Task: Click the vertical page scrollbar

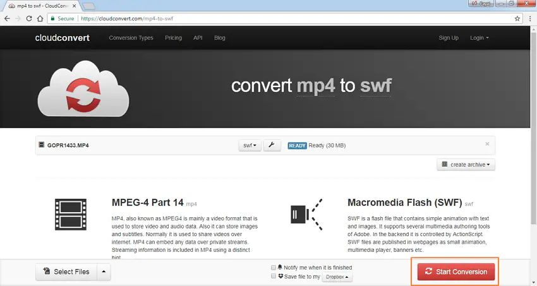Action: pos(534,128)
